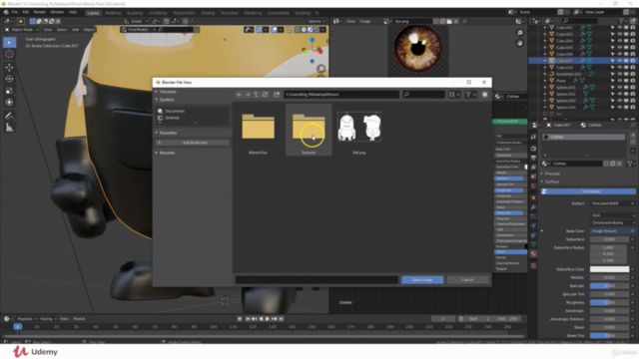Jump to timeline start frame
Viewport: 639px width, 359px height.
pyautogui.click(x=248, y=319)
